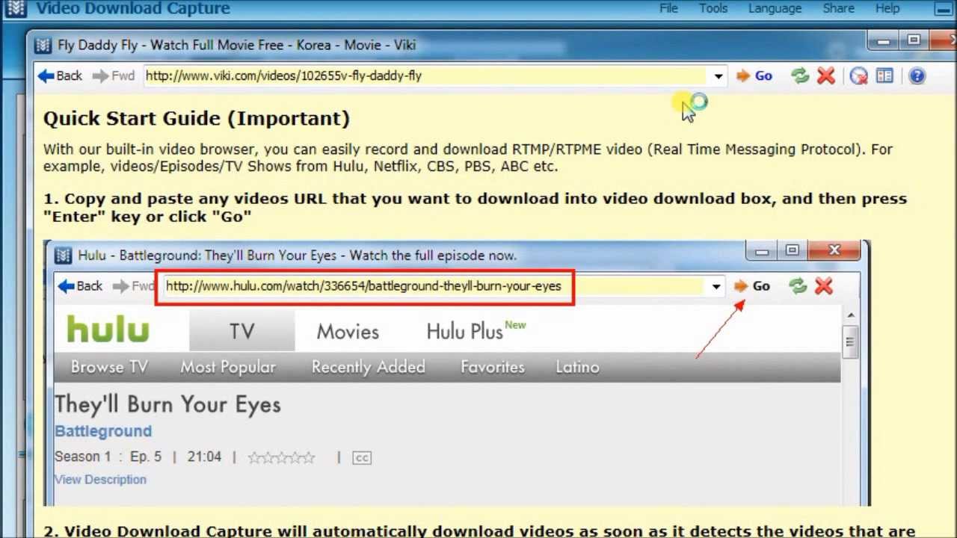Click the browser window icon beside Fly Daddy Fly title
Image resolution: width=957 pixels, height=538 pixels.
click(x=44, y=46)
